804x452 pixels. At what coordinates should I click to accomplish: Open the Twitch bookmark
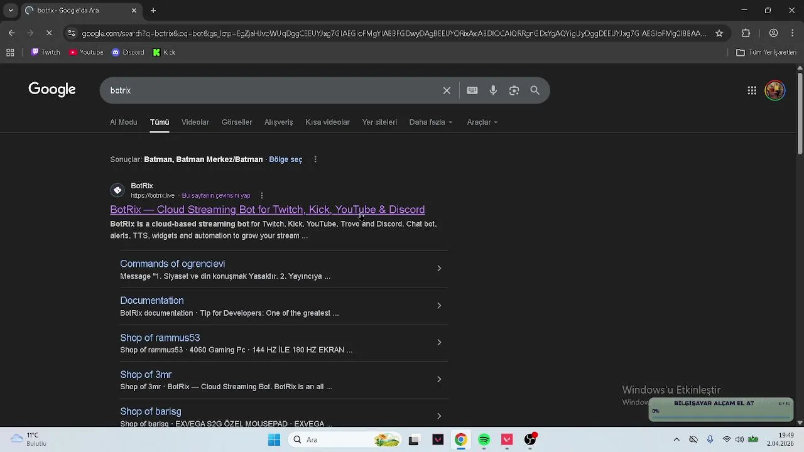[45, 52]
